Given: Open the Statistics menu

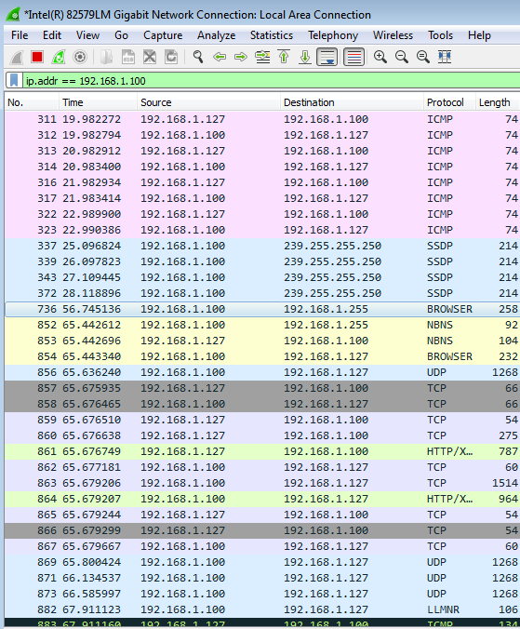Looking at the screenshot, I should (272, 35).
